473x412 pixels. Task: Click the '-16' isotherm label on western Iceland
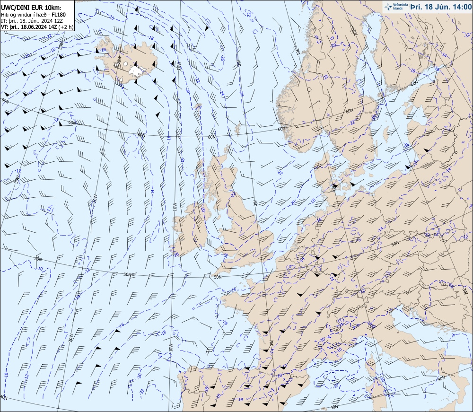103,50
